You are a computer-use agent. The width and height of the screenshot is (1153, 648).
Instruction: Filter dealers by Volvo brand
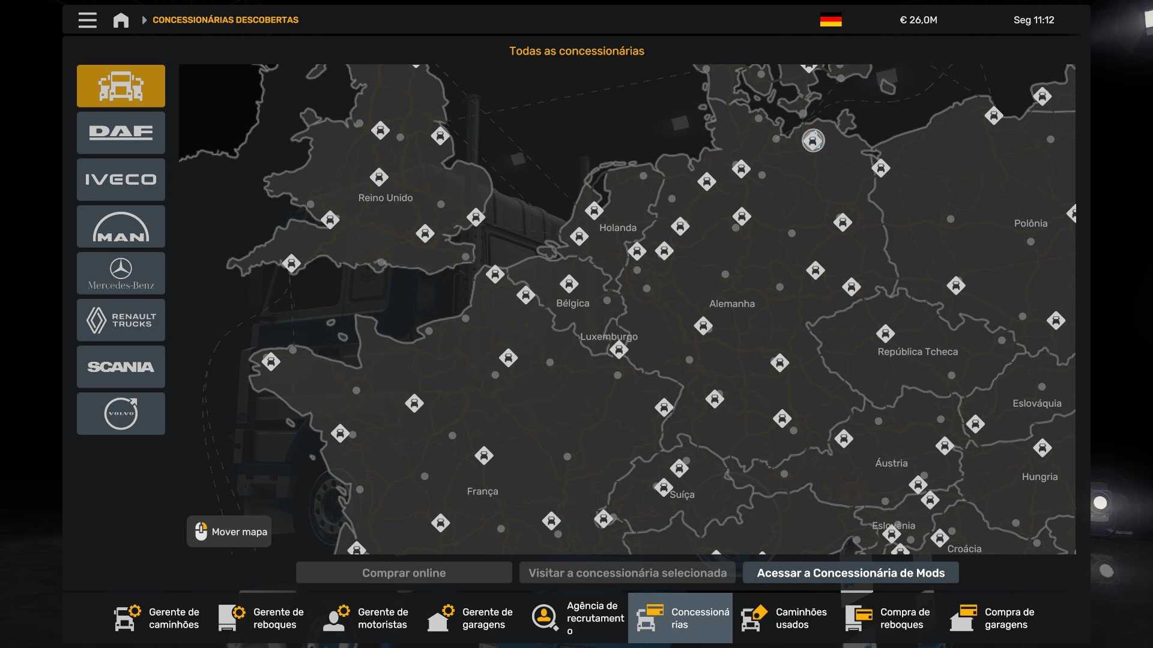click(x=121, y=413)
